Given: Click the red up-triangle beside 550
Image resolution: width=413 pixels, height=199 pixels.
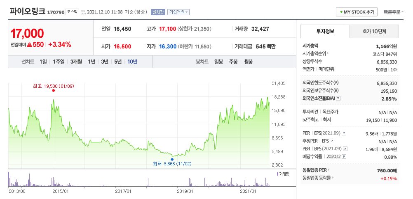Looking at the screenshot, I should pos(29,45).
